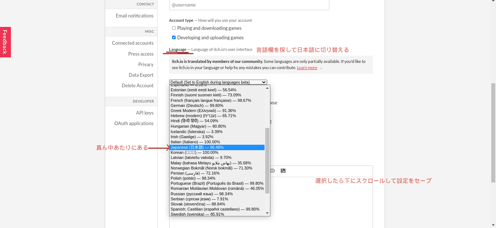Go to Press access page
Screen dimensions: 496x228
[141, 54]
